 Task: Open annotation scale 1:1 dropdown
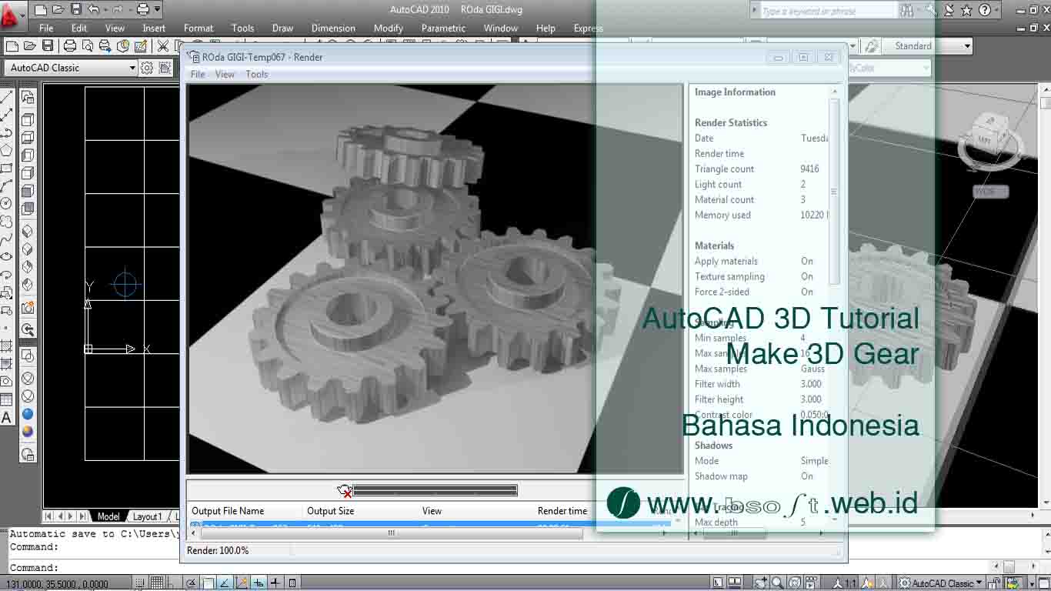tap(844, 583)
